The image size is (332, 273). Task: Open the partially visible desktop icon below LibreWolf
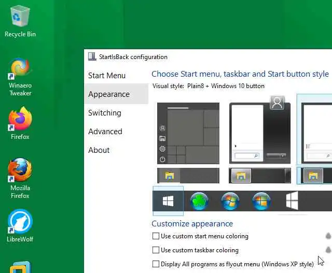[20, 267]
